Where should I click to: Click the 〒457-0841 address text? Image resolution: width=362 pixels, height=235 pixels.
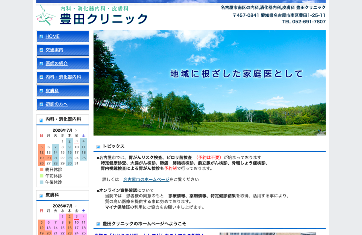(x=279, y=16)
